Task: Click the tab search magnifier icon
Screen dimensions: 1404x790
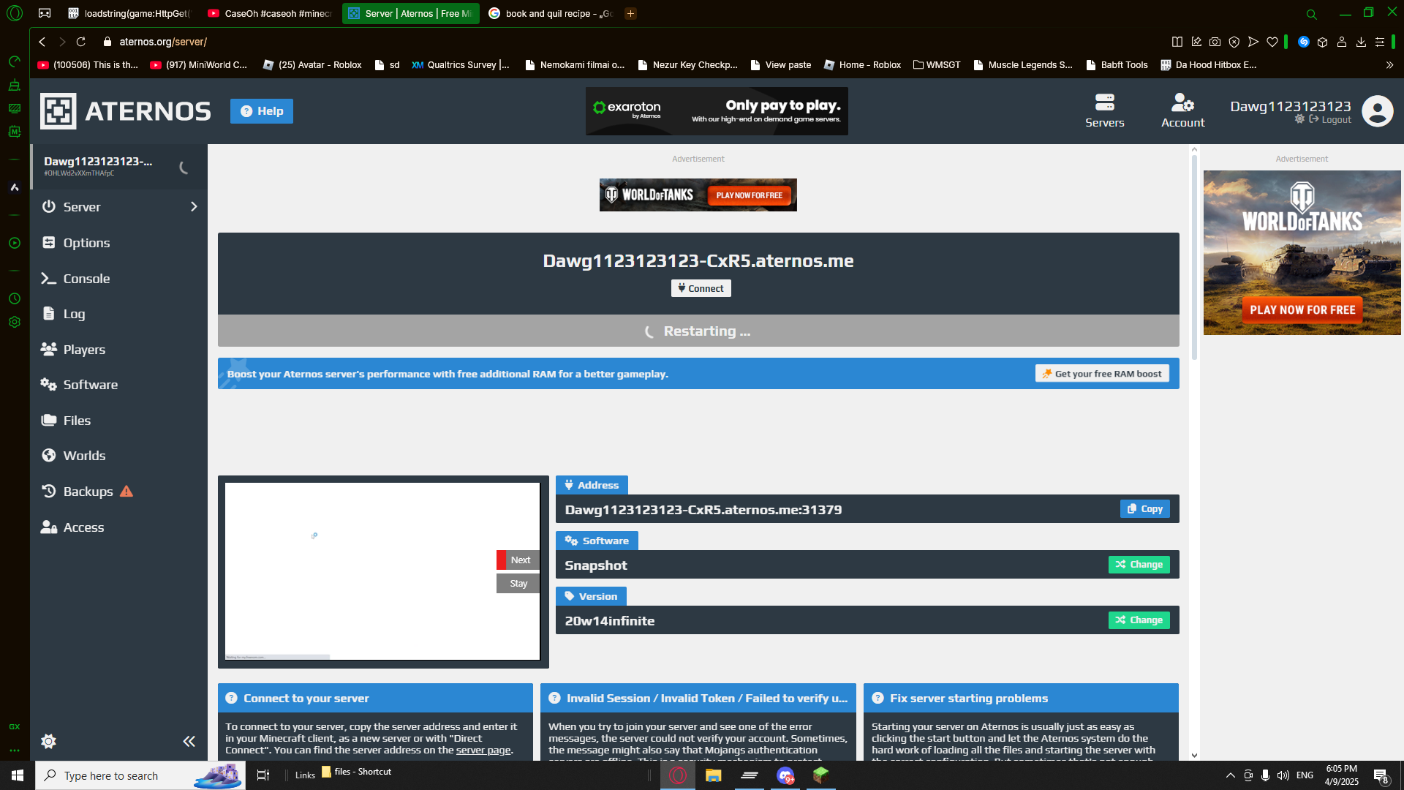Action: pyautogui.click(x=1312, y=14)
